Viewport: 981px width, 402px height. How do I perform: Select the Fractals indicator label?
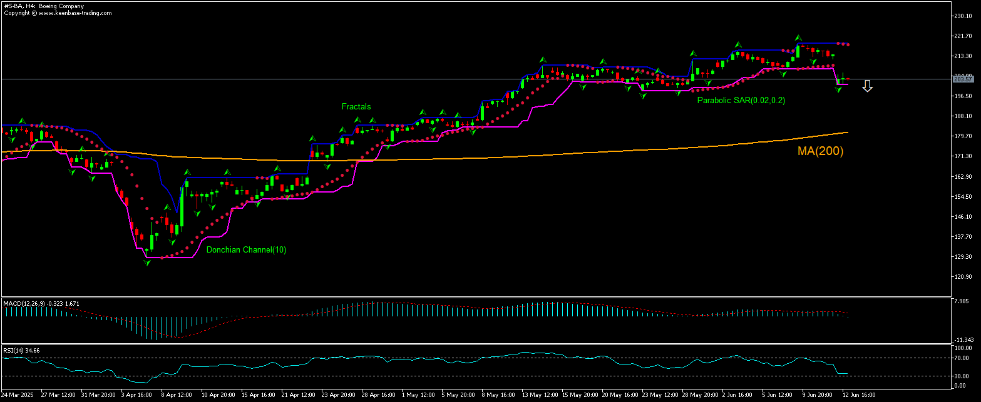pos(356,107)
